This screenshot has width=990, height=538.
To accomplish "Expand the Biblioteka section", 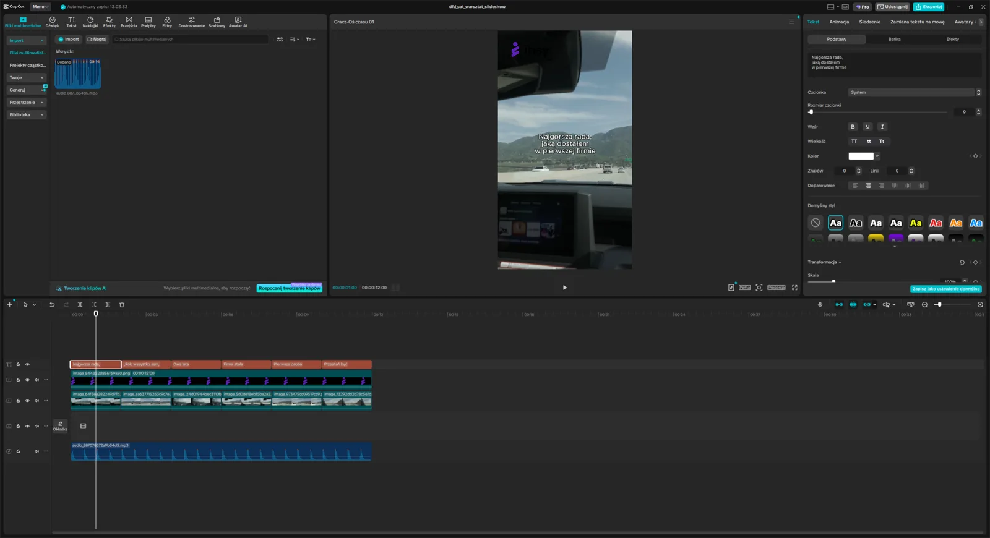I will 27,114.
